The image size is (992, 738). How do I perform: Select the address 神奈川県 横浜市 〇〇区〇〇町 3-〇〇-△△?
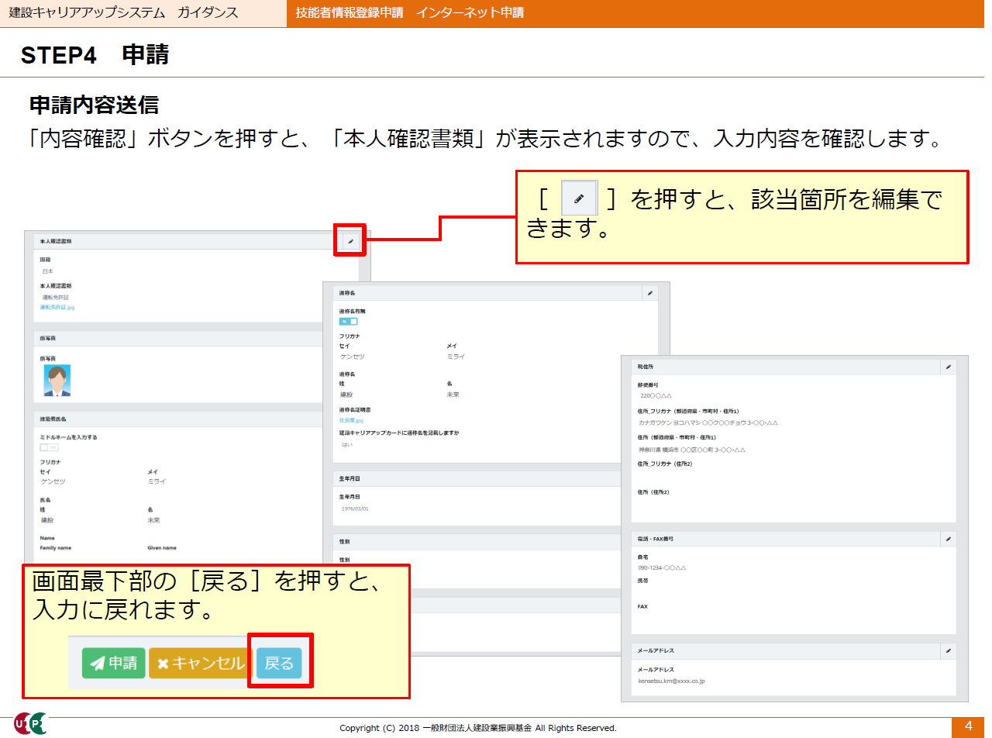691,450
